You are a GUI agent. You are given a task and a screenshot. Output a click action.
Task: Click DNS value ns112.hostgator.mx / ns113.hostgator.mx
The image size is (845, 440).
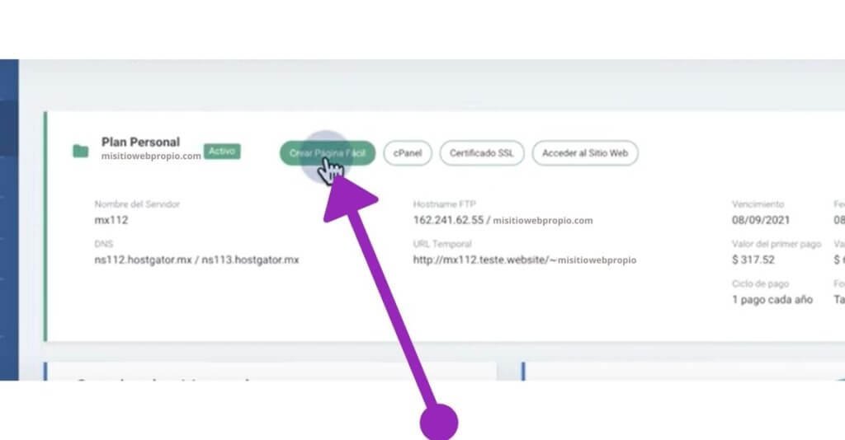coord(196,260)
